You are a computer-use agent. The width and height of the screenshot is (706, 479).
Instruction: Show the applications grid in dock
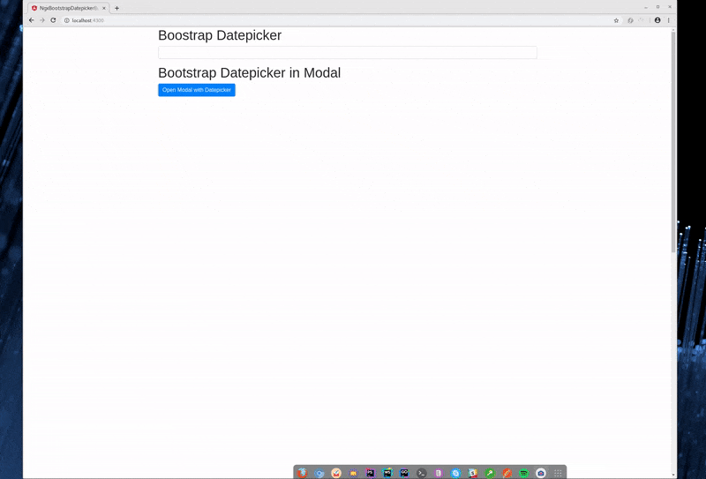pos(558,473)
